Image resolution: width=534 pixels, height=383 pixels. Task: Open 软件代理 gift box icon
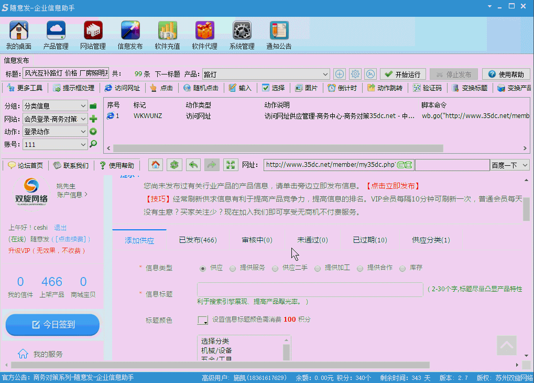point(204,31)
